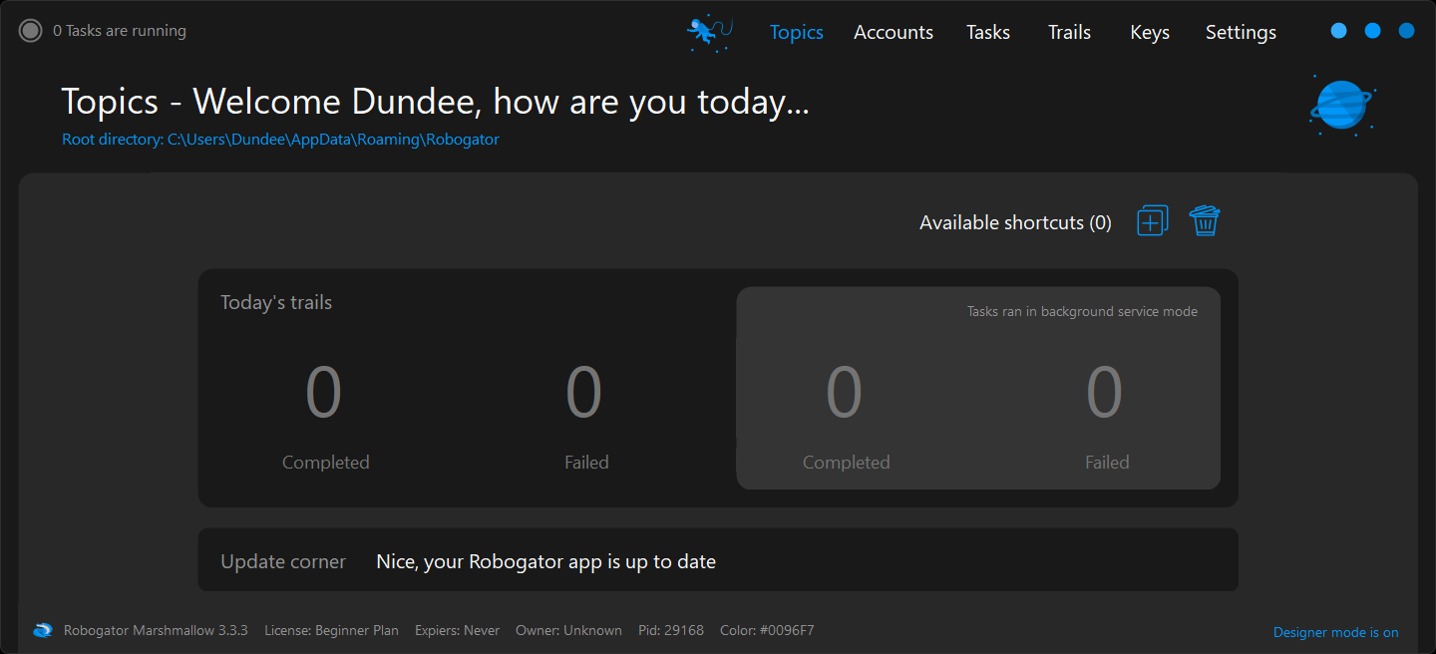This screenshot has width=1436, height=654.
Task: Click Today's trails Completed count
Action: click(x=324, y=392)
